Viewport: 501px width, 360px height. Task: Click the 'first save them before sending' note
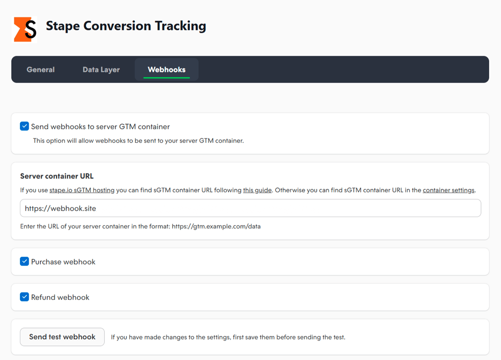click(228, 337)
